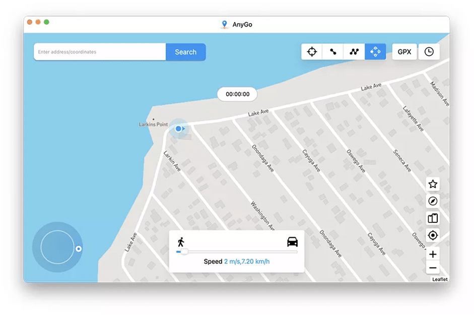This screenshot has width=474, height=315.
Task: Select the two-spot route mode icon
Action: point(332,51)
